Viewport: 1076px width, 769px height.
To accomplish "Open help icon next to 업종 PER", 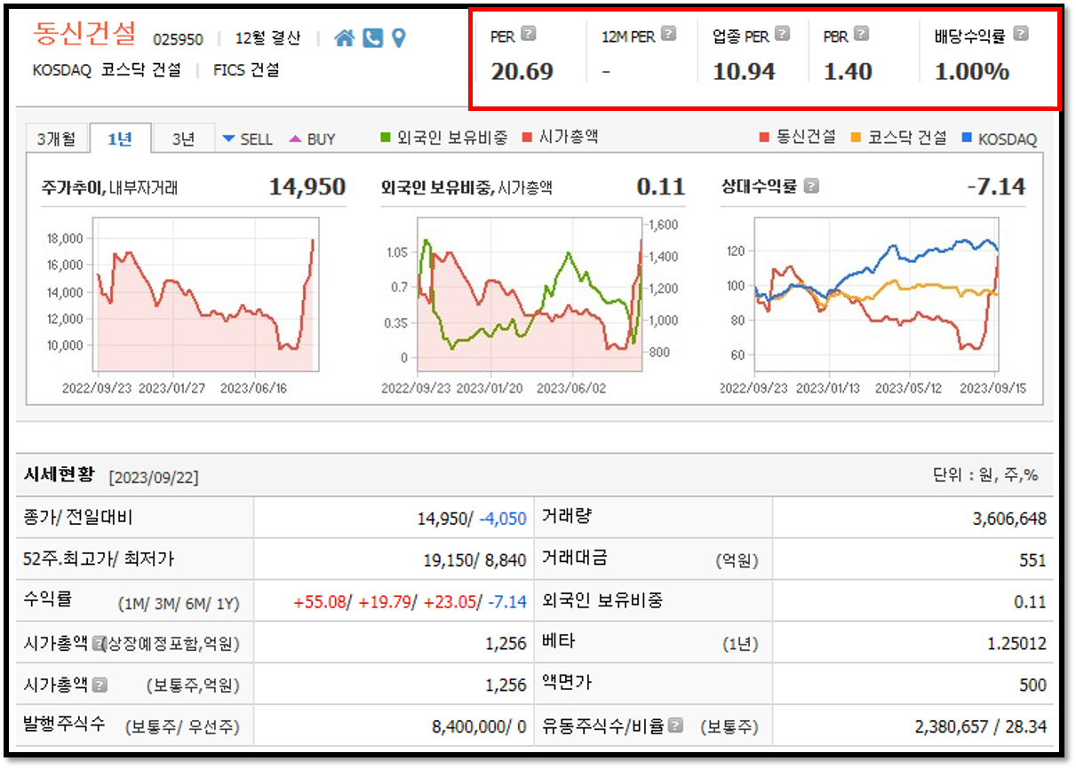I will pos(782,34).
